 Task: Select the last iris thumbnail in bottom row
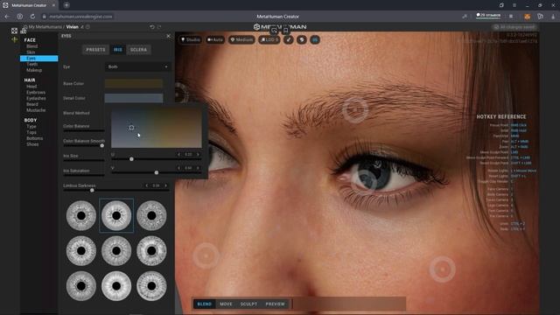pos(151,286)
